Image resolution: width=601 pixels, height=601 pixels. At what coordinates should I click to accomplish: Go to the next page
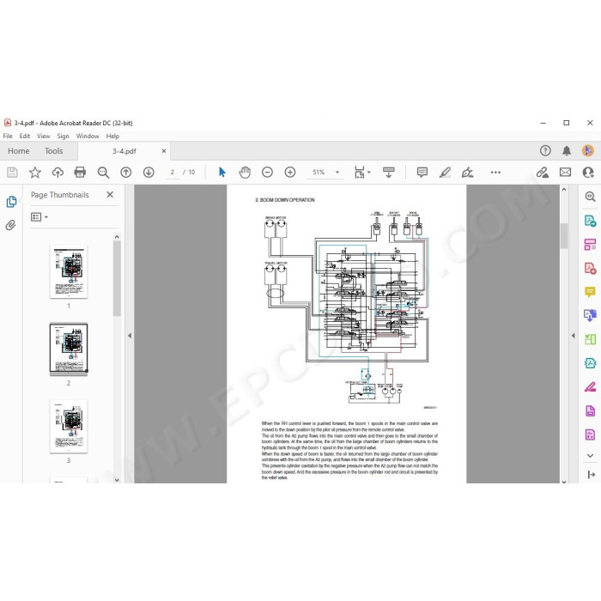pos(149,172)
